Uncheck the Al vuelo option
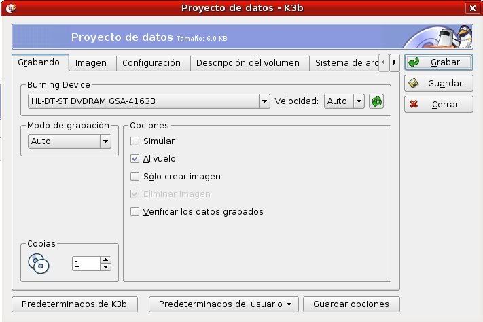 [x=135, y=158]
